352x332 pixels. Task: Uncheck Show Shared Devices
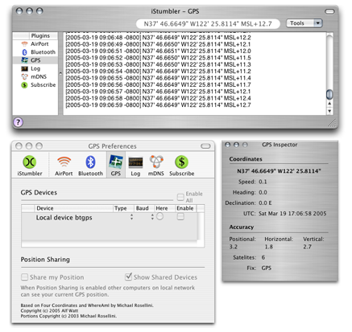click(x=129, y=277)
